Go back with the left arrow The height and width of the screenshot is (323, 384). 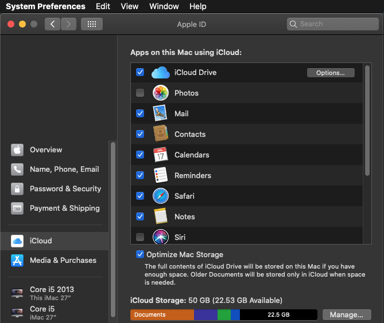[x=52, y=24]
